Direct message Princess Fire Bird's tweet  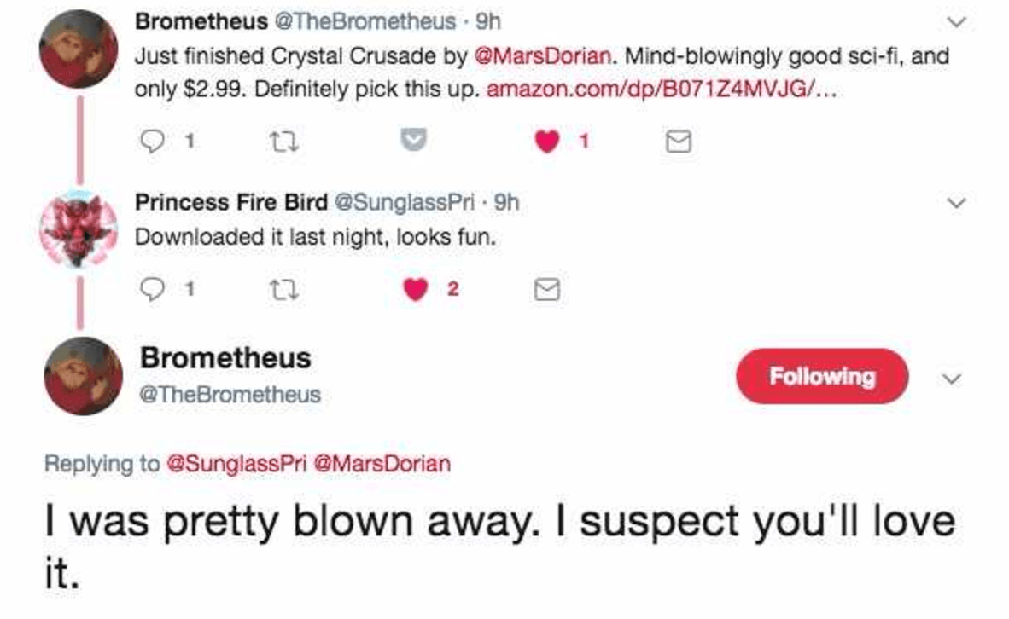[546, 291]
